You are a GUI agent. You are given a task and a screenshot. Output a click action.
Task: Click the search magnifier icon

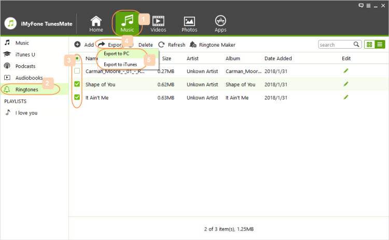tap(356, 45)
